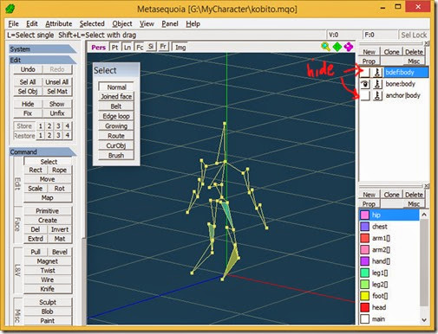Click the magenta rotate-view icon

(349, 47)
